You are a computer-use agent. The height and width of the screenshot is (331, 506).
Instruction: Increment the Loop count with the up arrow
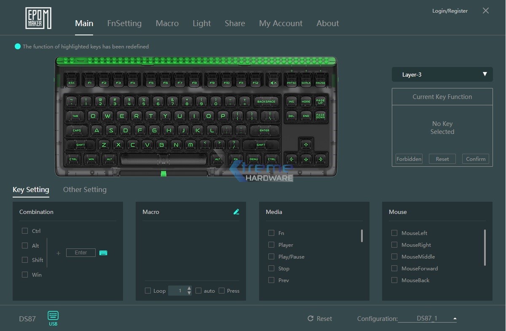coord(188,289)
